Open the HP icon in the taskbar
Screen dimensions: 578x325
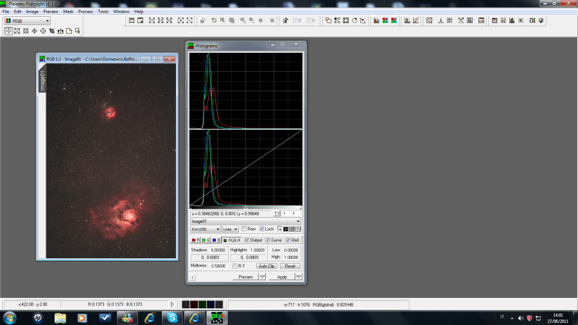38,318
